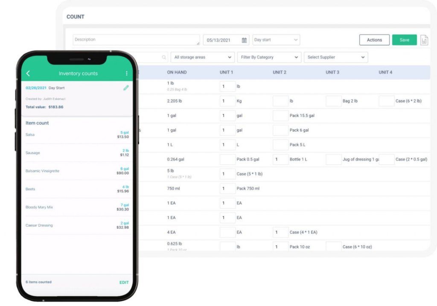Open the All storage areas dropdown

click(202, 57)
